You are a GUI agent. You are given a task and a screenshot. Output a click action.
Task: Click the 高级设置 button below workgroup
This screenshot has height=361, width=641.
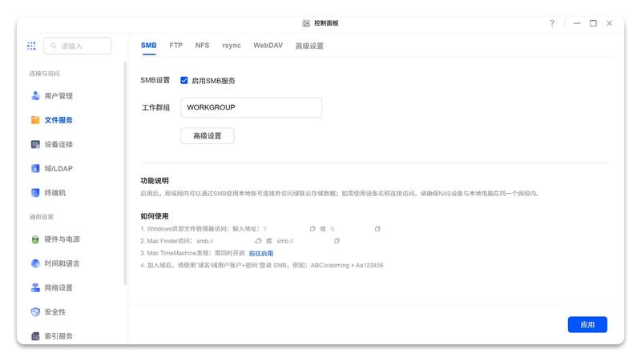[x=208, y=135]
